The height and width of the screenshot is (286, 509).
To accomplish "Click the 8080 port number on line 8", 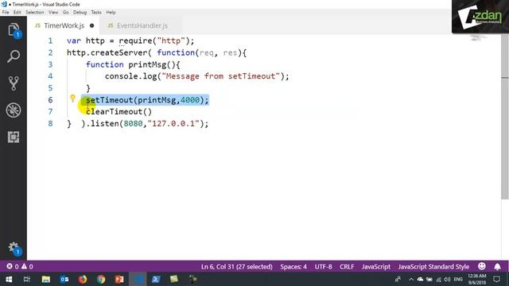I will (x=133, y=124).
